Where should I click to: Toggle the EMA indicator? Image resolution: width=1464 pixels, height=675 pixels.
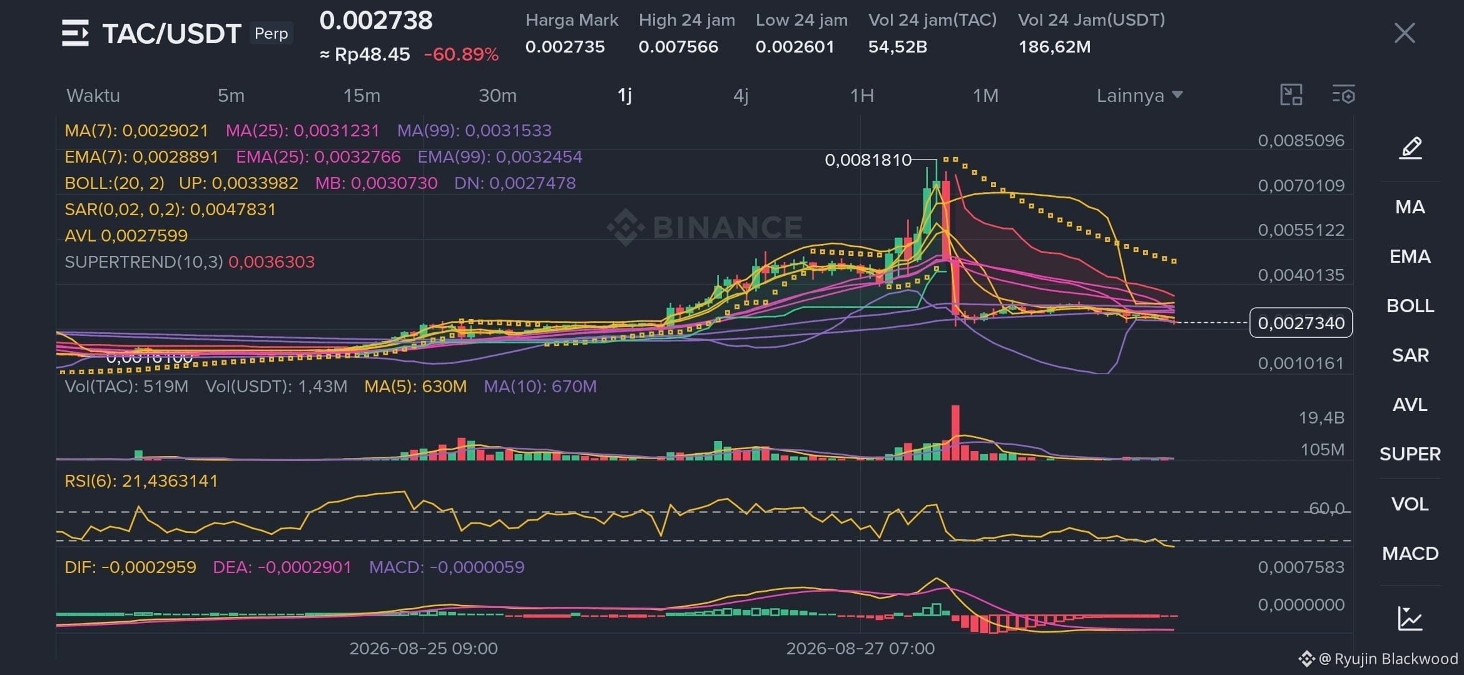click(x=1410, y=256)
